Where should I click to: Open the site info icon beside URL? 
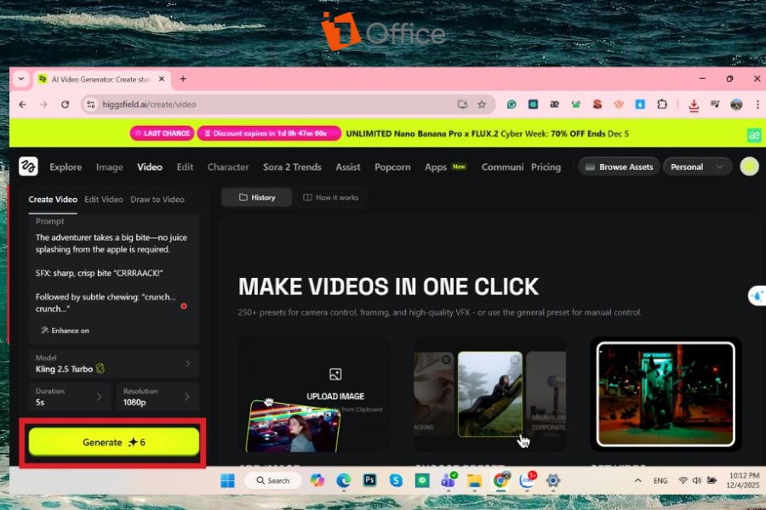[91, 105]
